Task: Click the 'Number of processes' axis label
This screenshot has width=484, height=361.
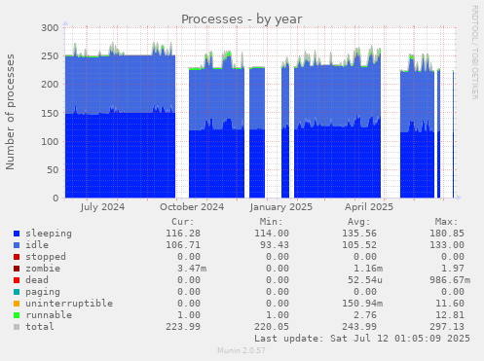Action: [10, 112]
